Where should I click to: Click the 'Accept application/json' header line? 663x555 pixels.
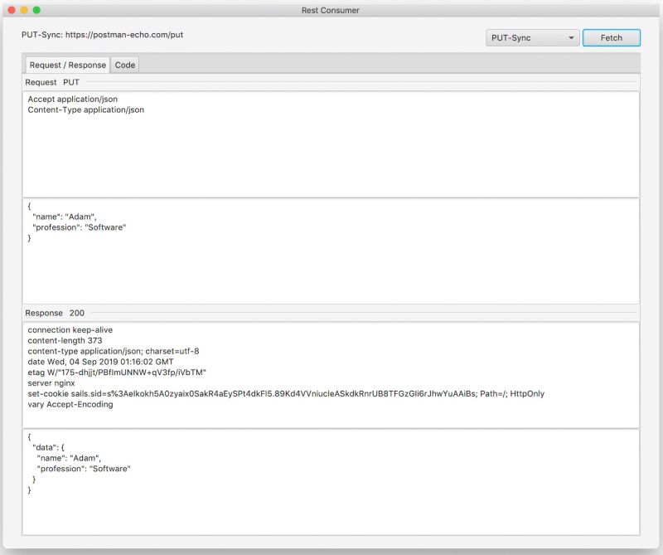tap(73, 99)
